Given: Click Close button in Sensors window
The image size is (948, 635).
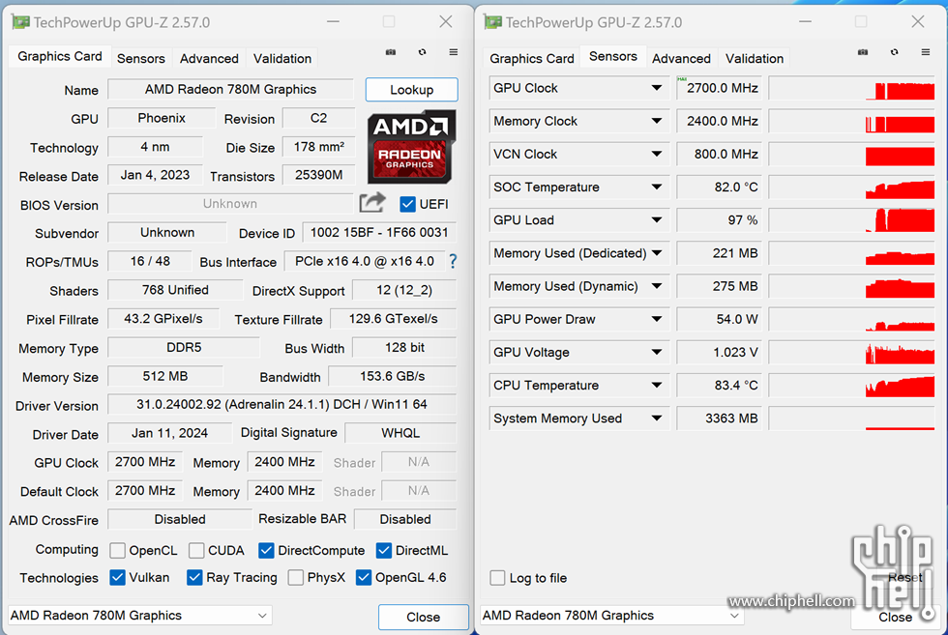Looking at the screenshot, I should (896, 617).
